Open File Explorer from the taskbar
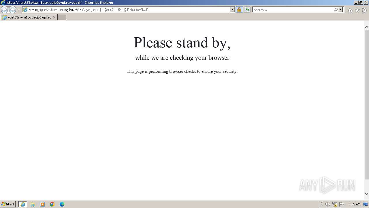This screenshot has height=208, width=369. 33,204
